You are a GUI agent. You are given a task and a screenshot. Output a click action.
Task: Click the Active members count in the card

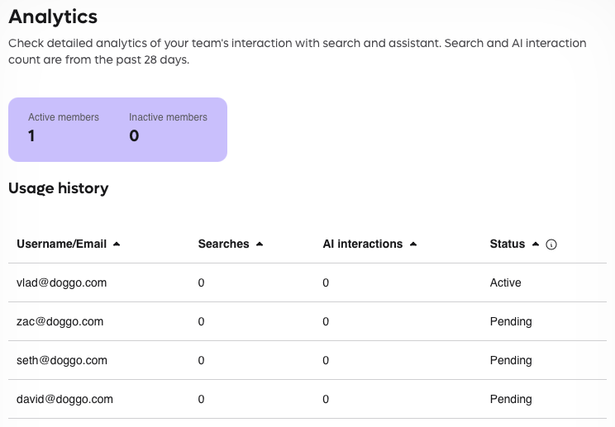point(32,136)
